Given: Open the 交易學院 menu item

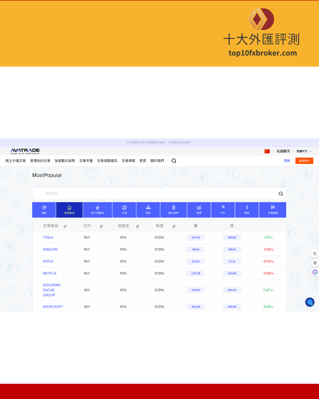Looking at the screenshot, I should tap(128, 161).
